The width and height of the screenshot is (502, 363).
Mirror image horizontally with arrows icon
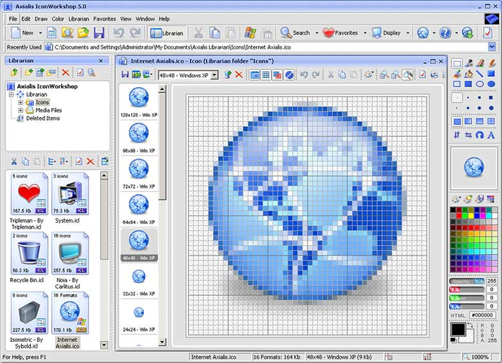[x=468, y=135]
